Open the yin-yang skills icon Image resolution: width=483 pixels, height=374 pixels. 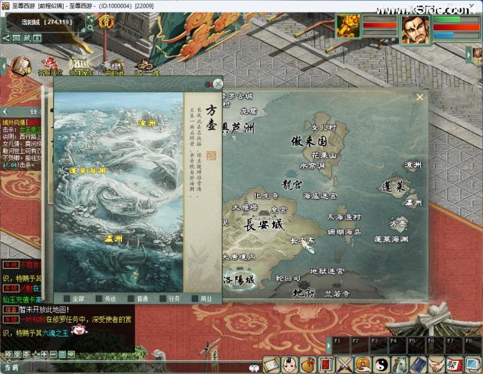pyautogui.click(x=381, y=365)
